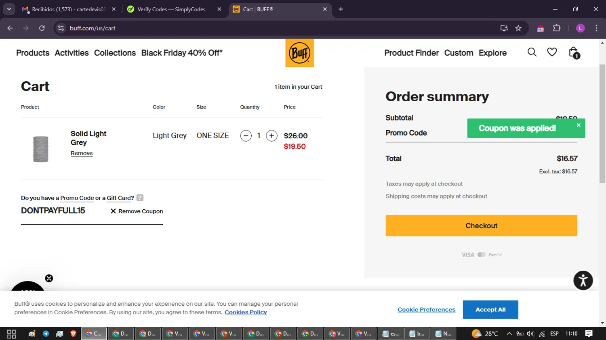Click the promo code help question mark
The image size is (606, 340).
(x=140, y=198)
